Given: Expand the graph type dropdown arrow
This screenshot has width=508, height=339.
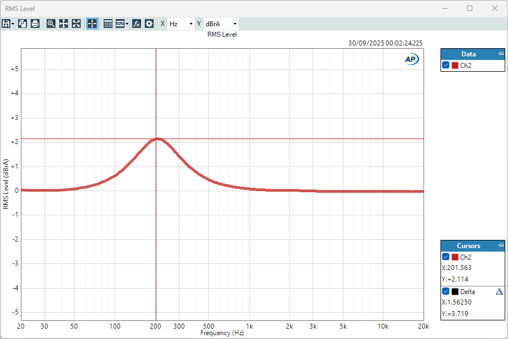Looking at the screenshot, I should [127, 24].
